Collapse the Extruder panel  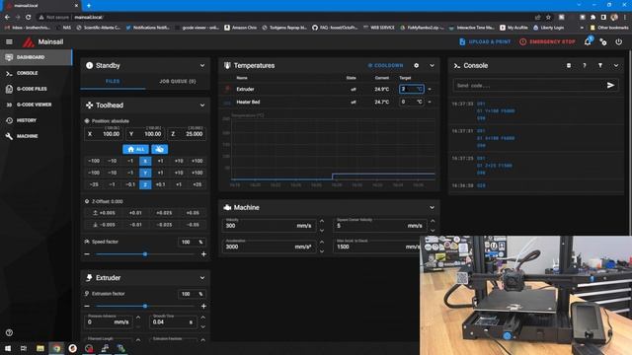click(x=202, y=278)
